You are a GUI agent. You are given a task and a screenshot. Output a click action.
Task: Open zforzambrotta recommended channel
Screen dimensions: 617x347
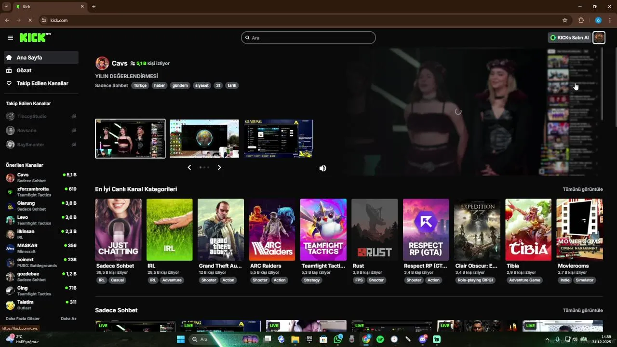tap(41, 192)
